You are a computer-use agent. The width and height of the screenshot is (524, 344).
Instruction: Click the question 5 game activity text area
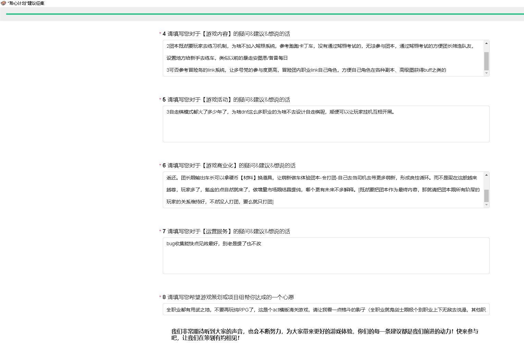tap(326, 124)
